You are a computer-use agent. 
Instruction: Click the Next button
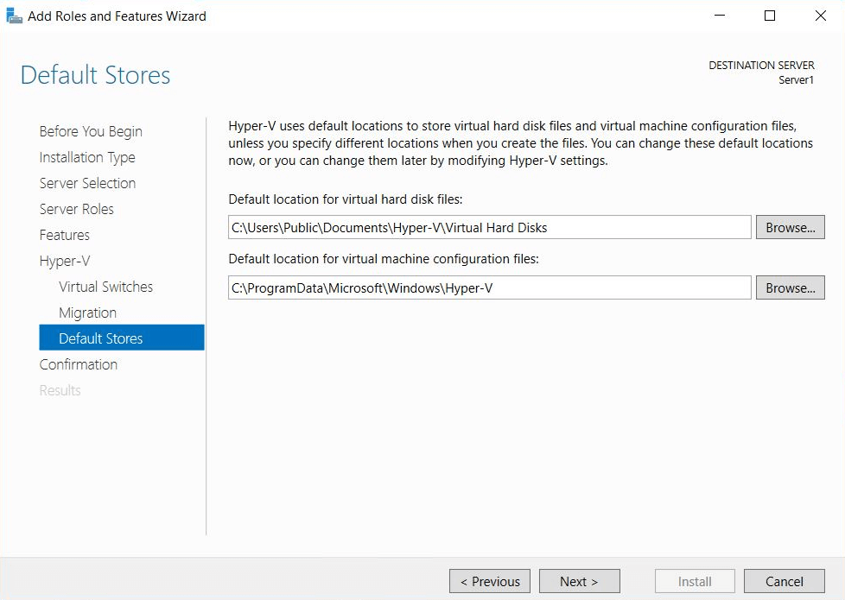(x=579, y=581)
